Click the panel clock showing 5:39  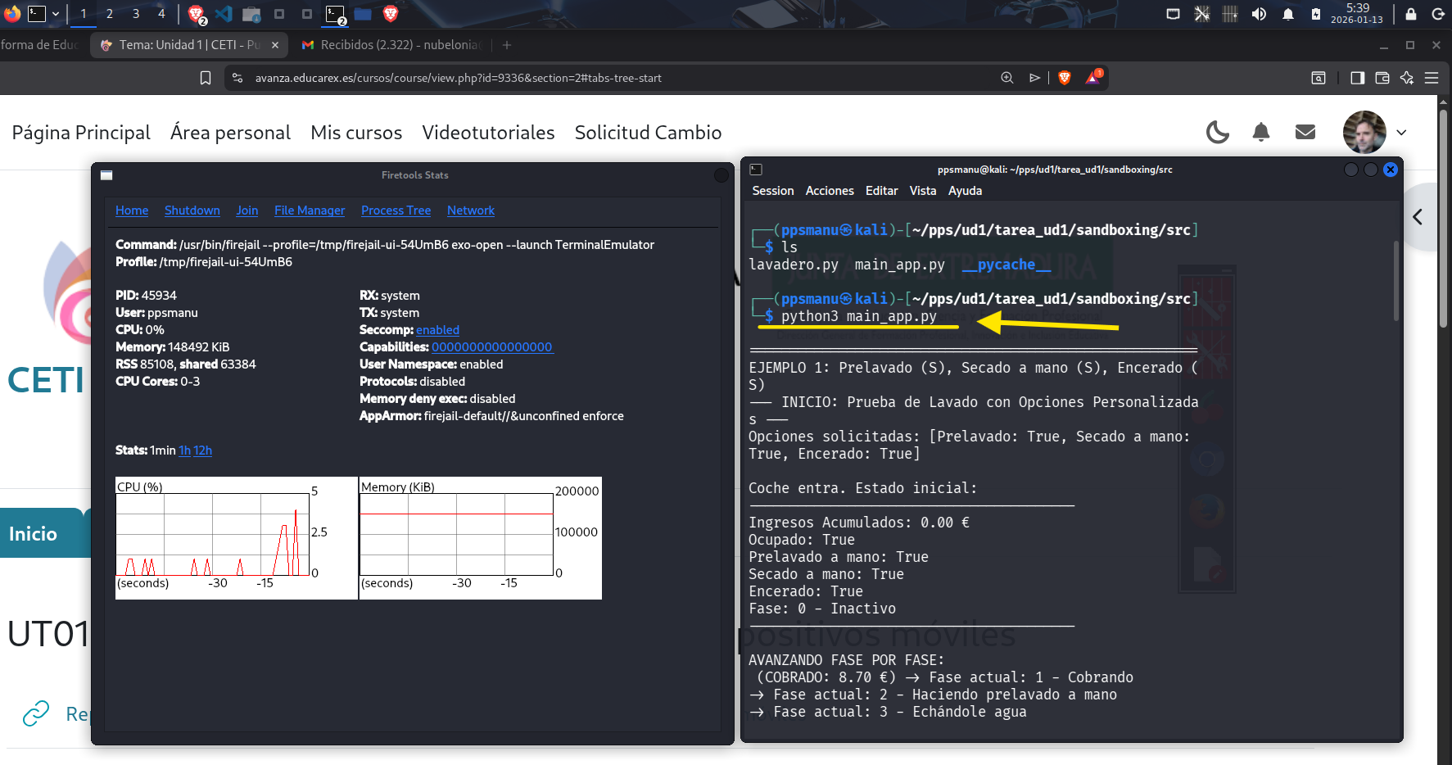tap(1357, 13)
